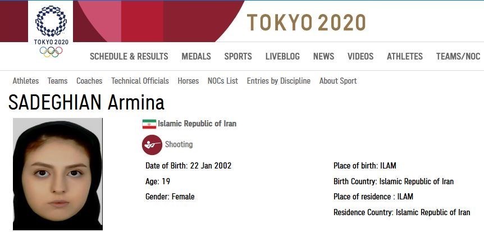This screenshot has width=484, height=232.
Task: Click the Iran flag icon
Action: [x=149, y=124]
